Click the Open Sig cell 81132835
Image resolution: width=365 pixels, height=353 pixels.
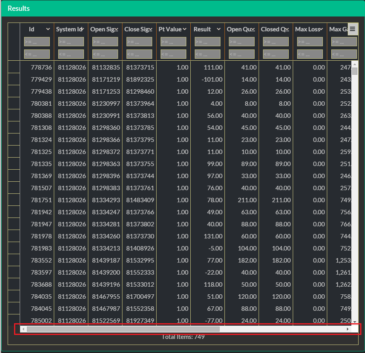click(106, 67)
